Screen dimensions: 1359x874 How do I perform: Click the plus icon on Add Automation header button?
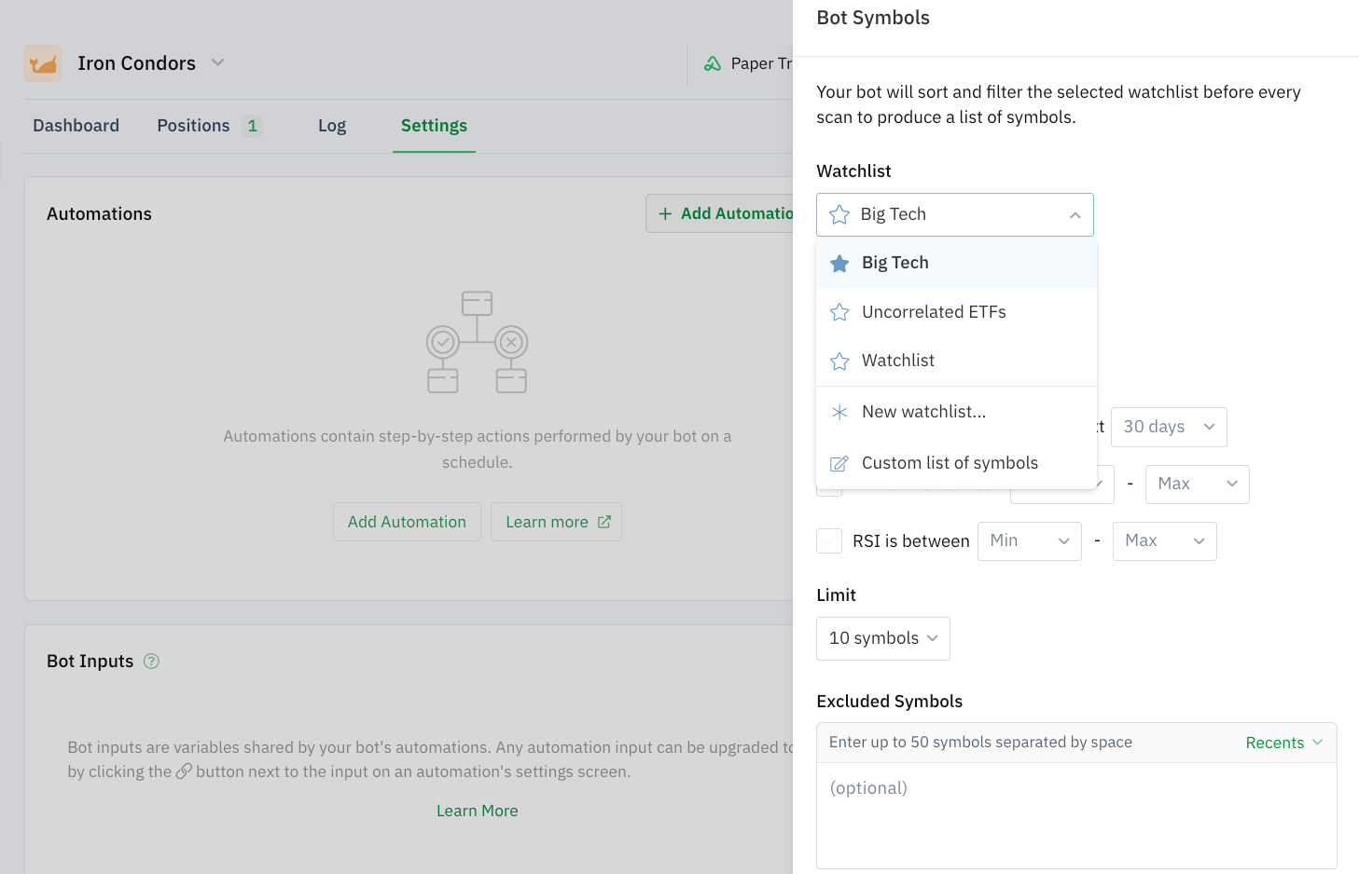(665, 213)
